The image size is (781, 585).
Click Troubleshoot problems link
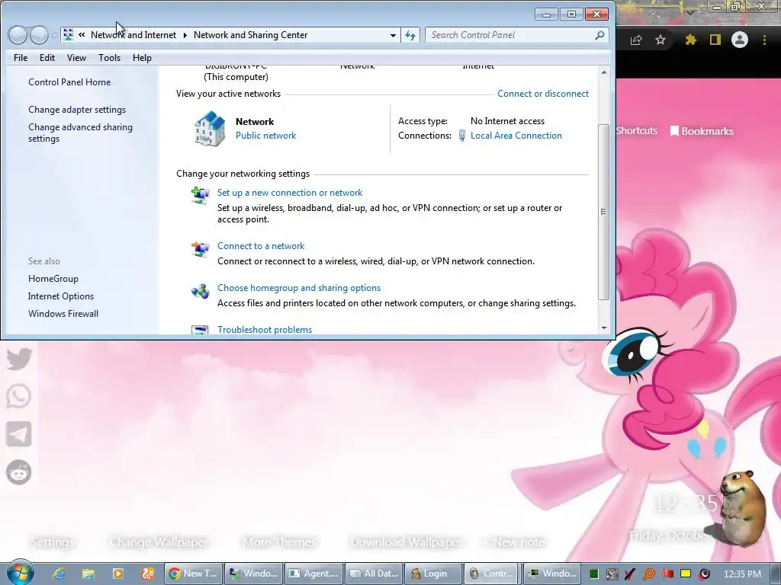click(265, 329)
